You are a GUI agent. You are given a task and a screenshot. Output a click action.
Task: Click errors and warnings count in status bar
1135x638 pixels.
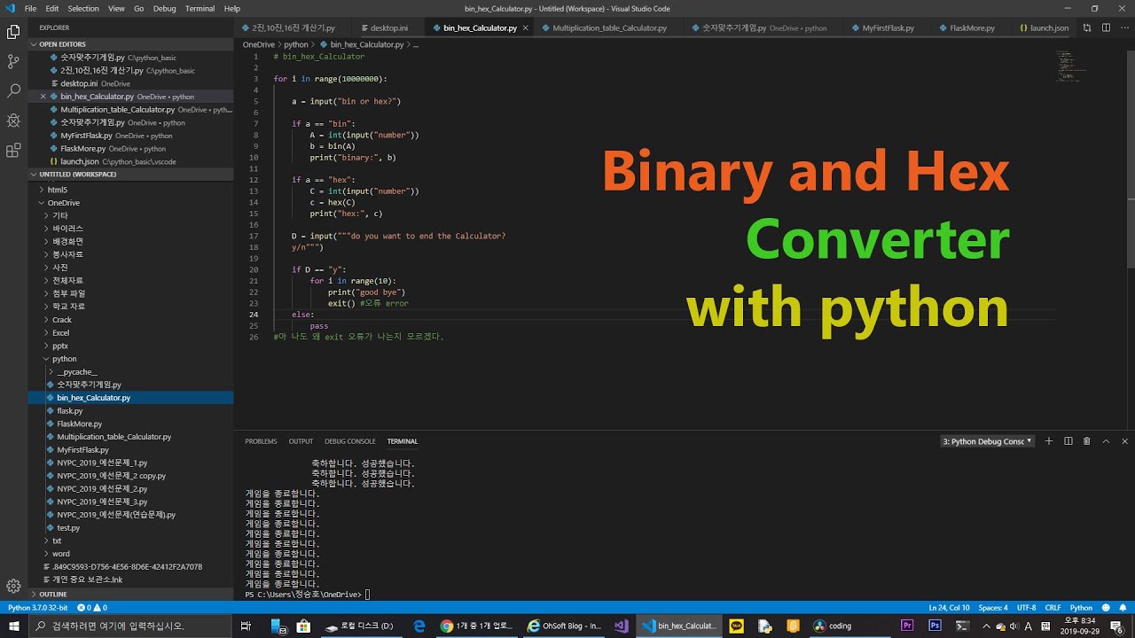[92, 608]
